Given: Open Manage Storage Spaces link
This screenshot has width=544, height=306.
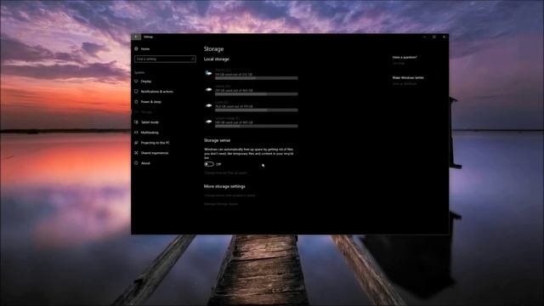Looking at the screenshot, I should (221, 204).
